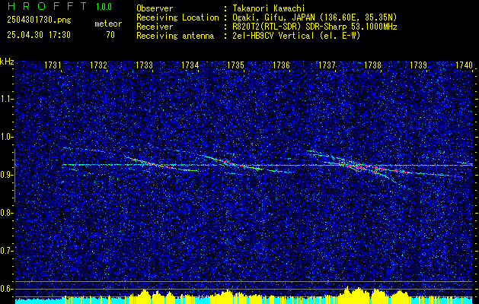479x304 pixels.
Task: Click time marker 1731
Action: [x=53, y=65]
